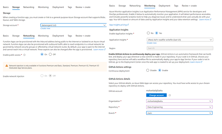Viewport: 222px width, 134px height.
Task: Click Create new under Storage account
Action: point(45,28)
